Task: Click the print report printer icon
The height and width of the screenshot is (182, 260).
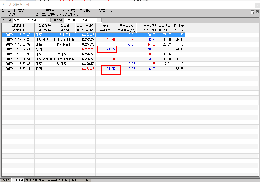Action: 257,12
